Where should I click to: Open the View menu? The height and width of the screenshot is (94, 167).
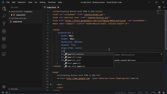(x=30, y=2)
